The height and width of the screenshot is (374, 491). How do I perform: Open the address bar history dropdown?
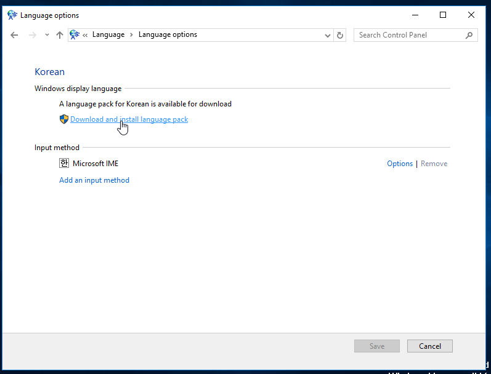(328, 35)
